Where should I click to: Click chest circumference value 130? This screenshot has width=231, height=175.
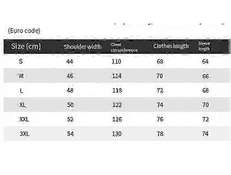[117, 134]
